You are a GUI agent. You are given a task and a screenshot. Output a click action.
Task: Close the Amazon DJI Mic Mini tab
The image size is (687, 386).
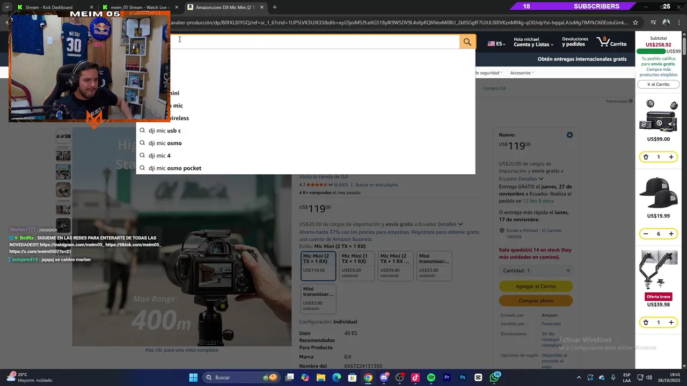click(263, 7)
